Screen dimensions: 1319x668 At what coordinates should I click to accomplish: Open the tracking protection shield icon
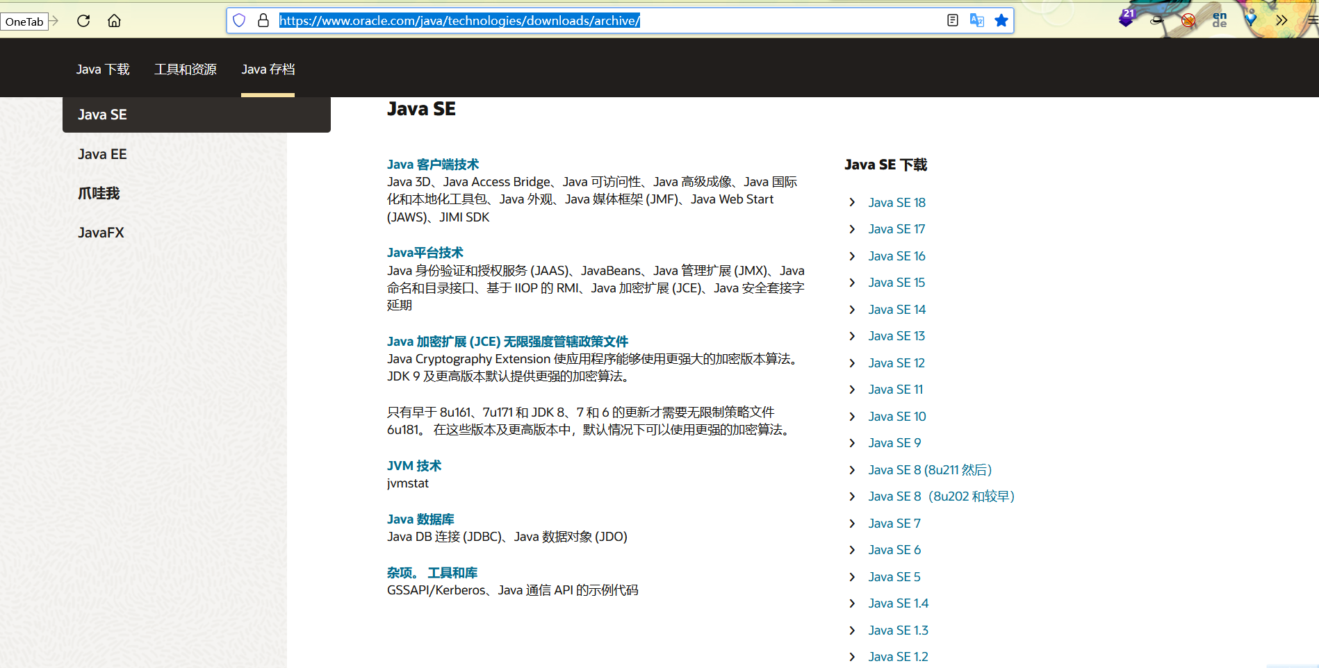coord(239,21)
